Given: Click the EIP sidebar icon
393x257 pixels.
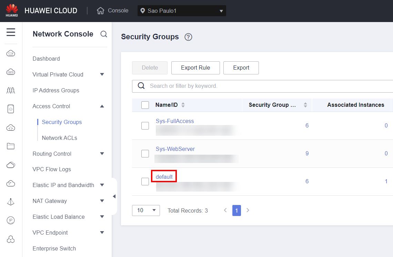Looking at the screenshot, I should (x=11, y=220).
